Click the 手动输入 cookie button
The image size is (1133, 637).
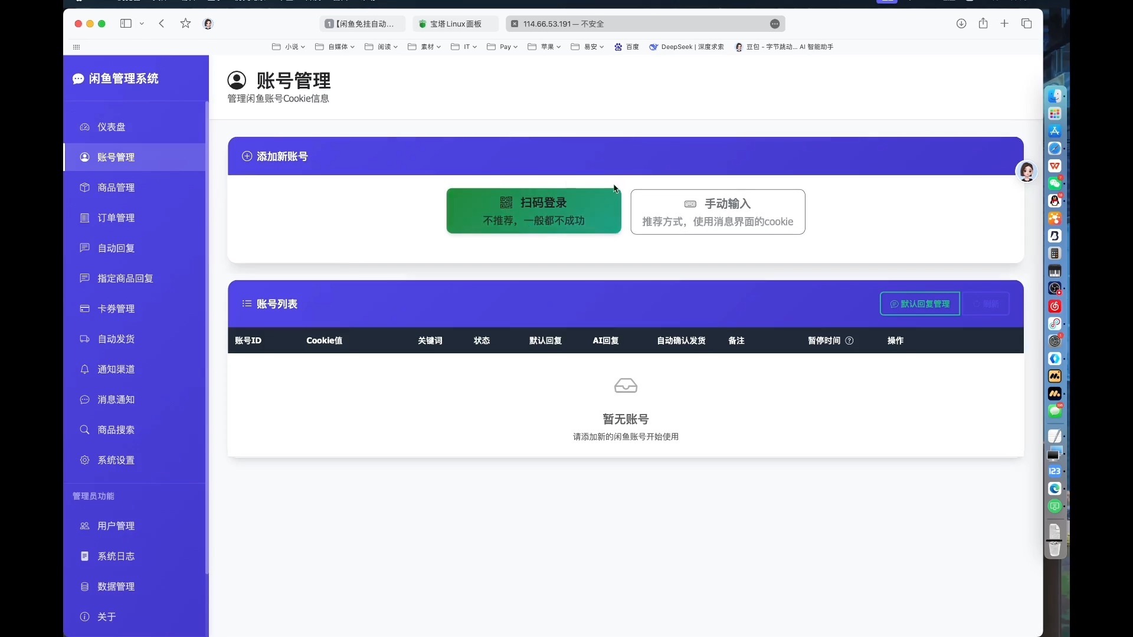[718, 212]
